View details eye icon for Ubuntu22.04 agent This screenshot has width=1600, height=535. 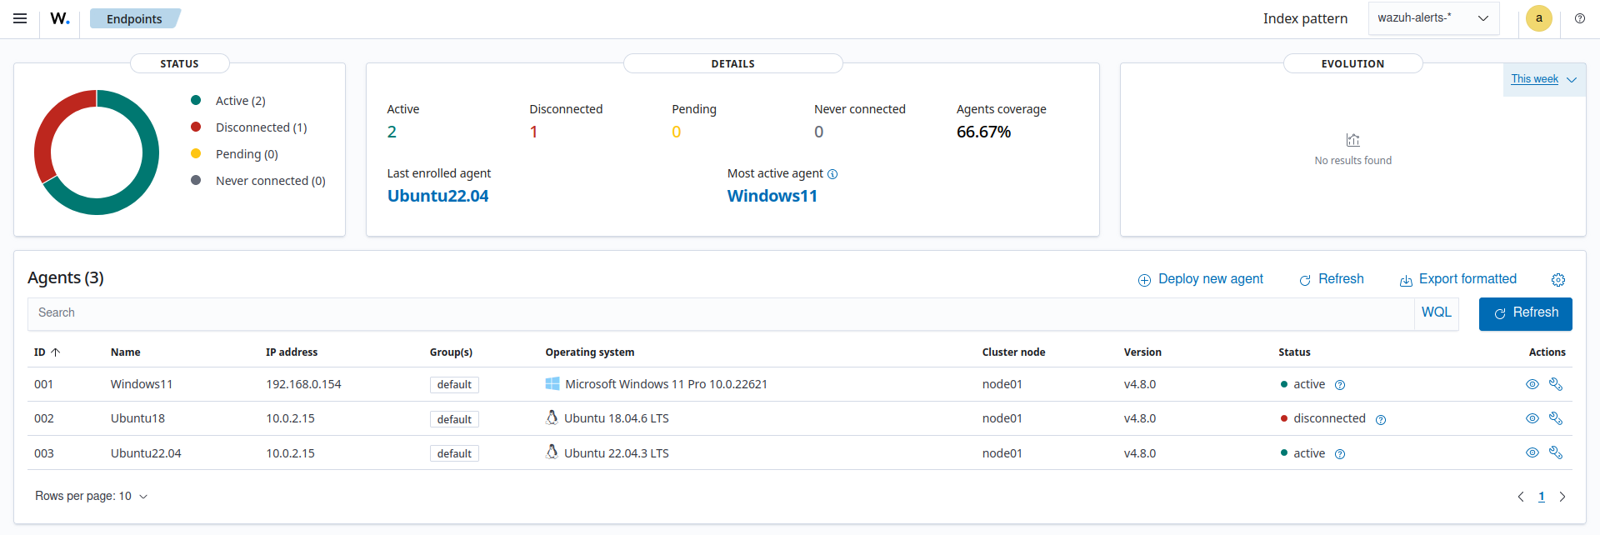(1532, 452)
